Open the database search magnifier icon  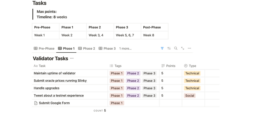[176, 48]
